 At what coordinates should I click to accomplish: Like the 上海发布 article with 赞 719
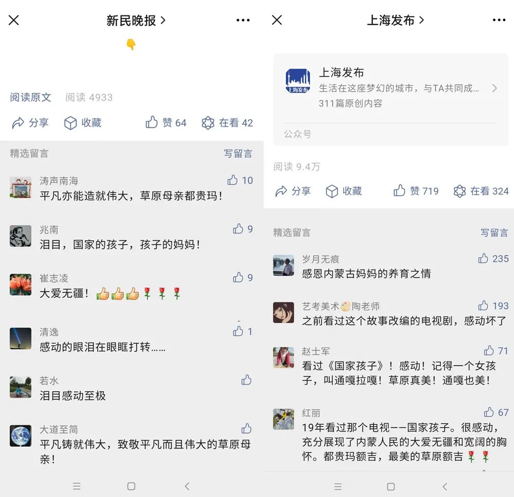click(399, 190)
